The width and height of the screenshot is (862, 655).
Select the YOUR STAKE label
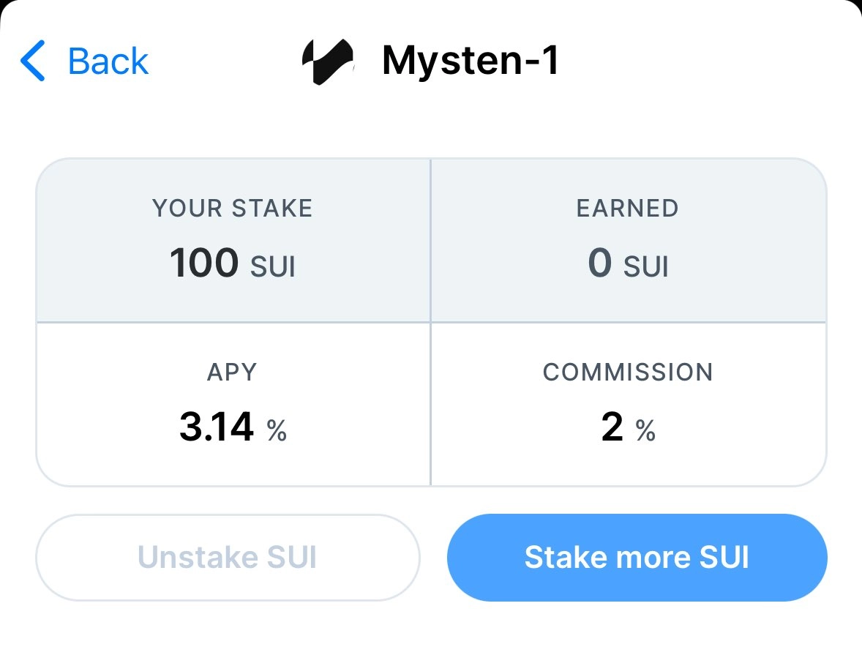[233, 209]
